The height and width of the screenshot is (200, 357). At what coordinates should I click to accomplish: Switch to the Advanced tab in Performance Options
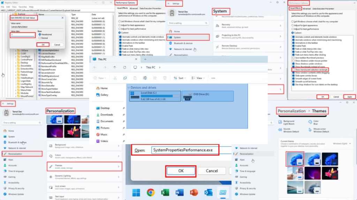coord(307,9)
